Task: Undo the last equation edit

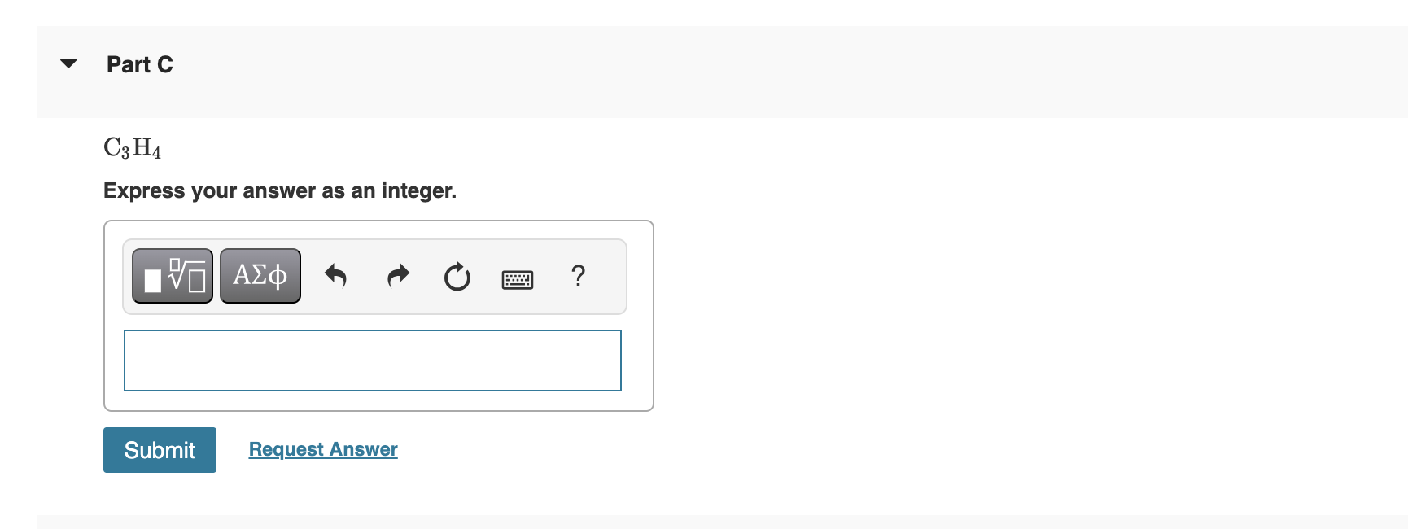Action: point(335,277)
